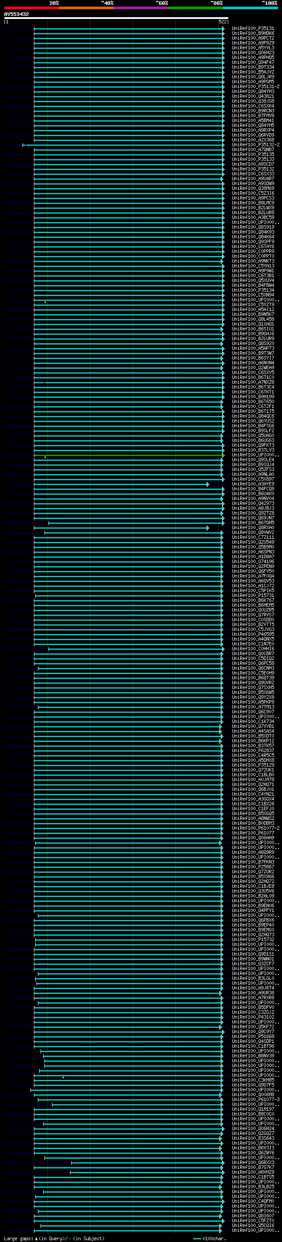Select hit UniRef100_P61077-3

[256, 1099]
